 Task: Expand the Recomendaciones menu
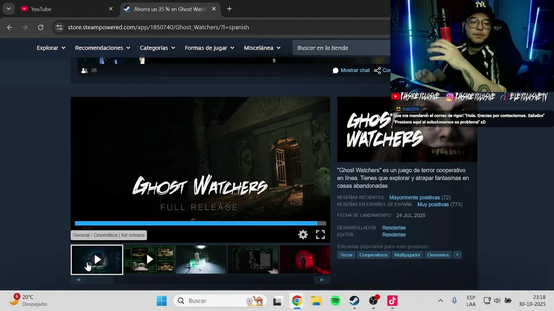tap(102, 48)
